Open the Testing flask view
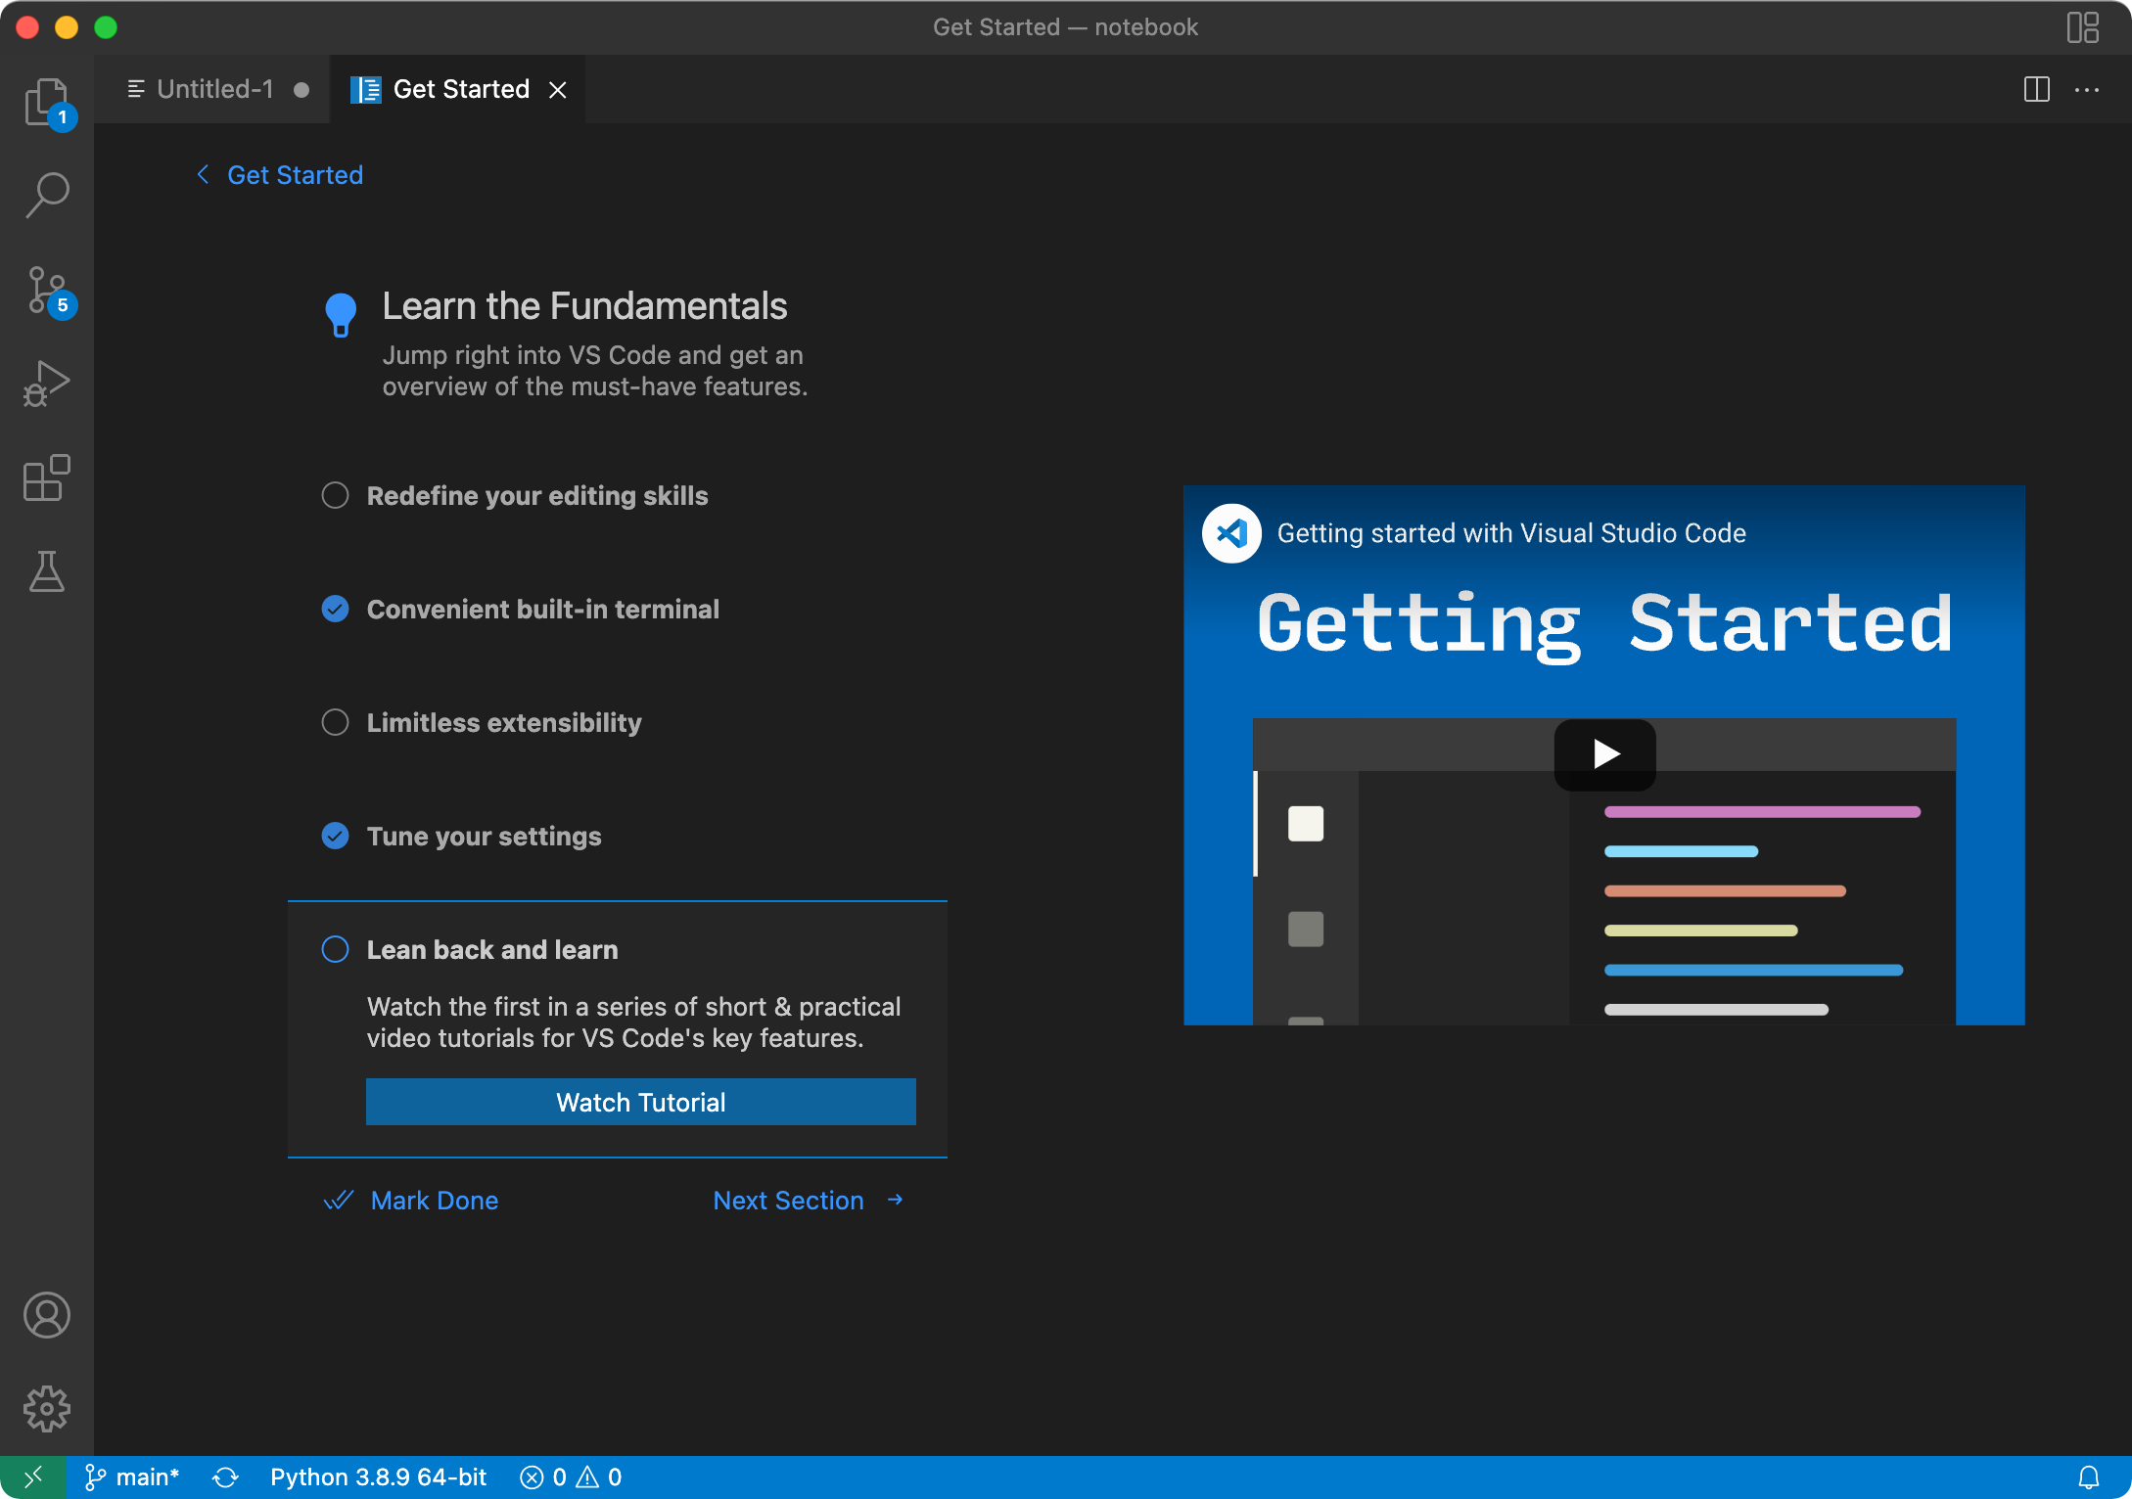Image resolution: width=2132 pixels, height=1499 pixels. [47, 571]
